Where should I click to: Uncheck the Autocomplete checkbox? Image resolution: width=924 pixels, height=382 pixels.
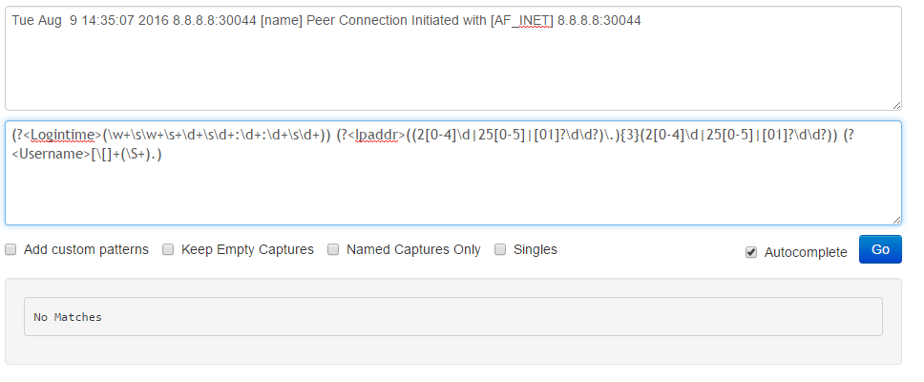pos(751,252)
